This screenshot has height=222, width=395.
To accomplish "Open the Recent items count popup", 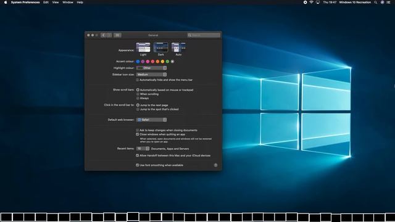I will pyautogui.click(x=143, y=149).
